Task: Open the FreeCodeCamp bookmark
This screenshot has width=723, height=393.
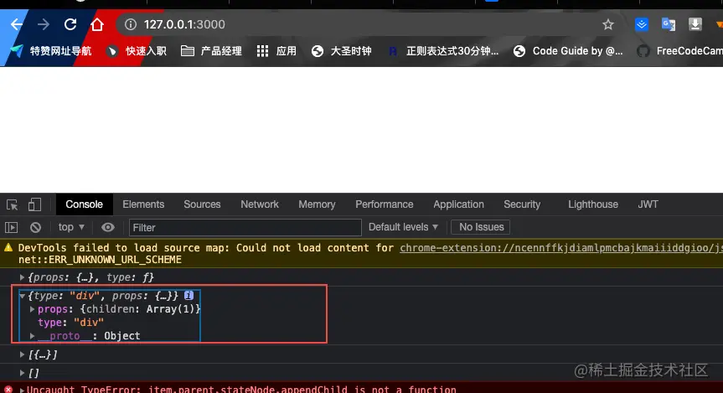Action: point(679,51)
